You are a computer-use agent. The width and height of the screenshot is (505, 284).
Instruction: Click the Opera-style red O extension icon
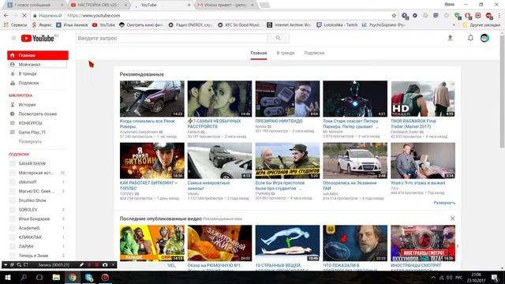coord(468,16)
